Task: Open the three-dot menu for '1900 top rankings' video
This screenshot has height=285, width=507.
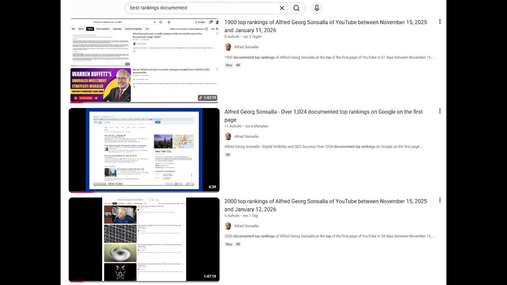Action: [x=440, y=22]
